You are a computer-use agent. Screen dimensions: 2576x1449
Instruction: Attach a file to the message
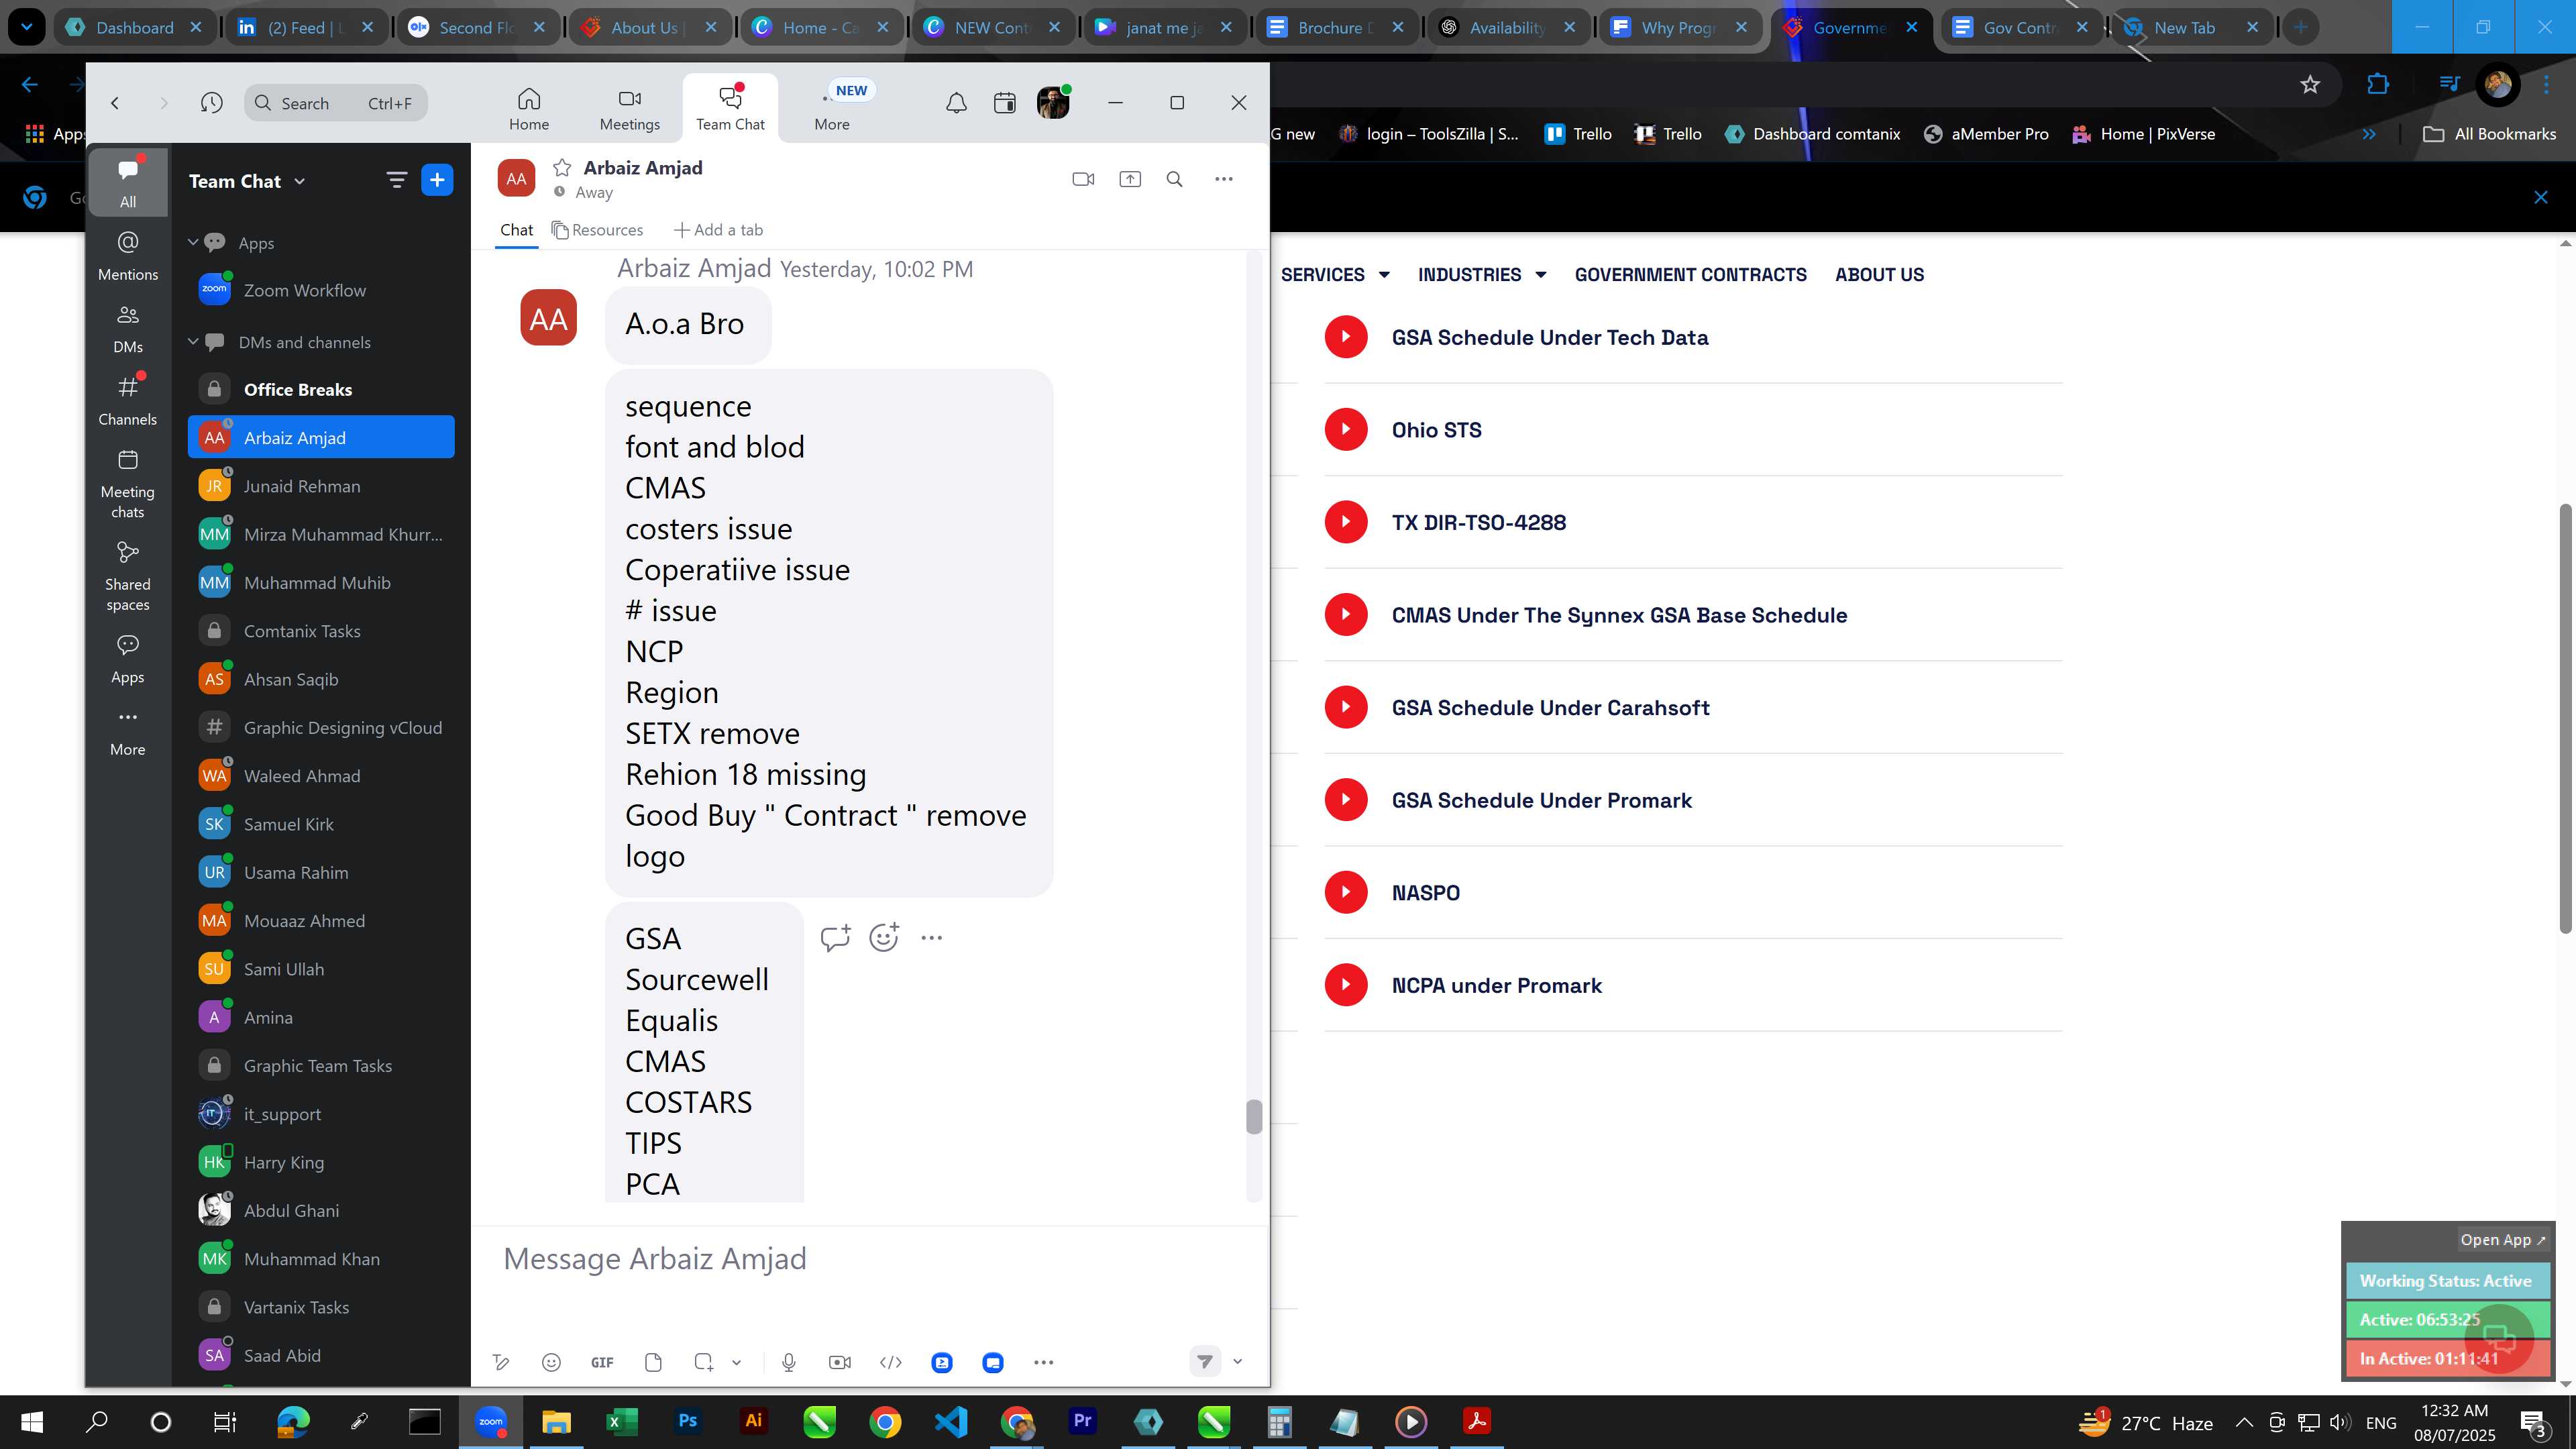653,1362
